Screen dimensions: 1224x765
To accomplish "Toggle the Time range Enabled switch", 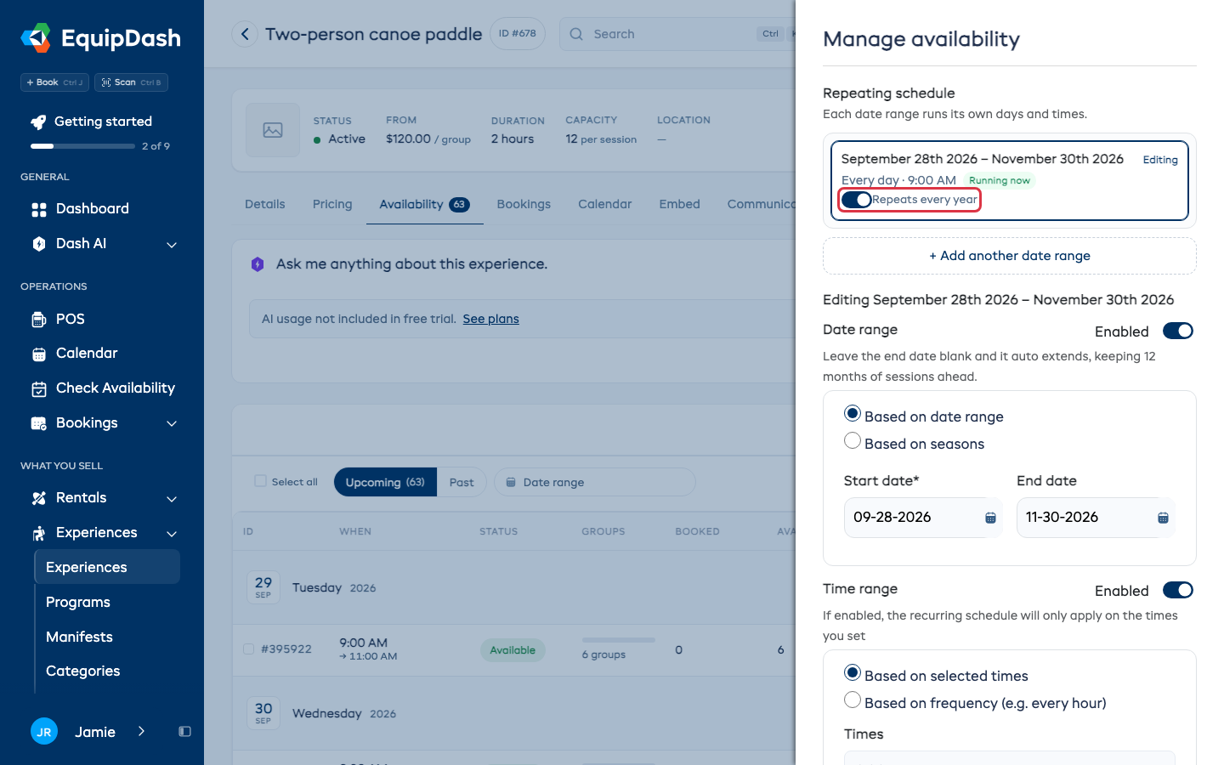I will point(1178,590).
